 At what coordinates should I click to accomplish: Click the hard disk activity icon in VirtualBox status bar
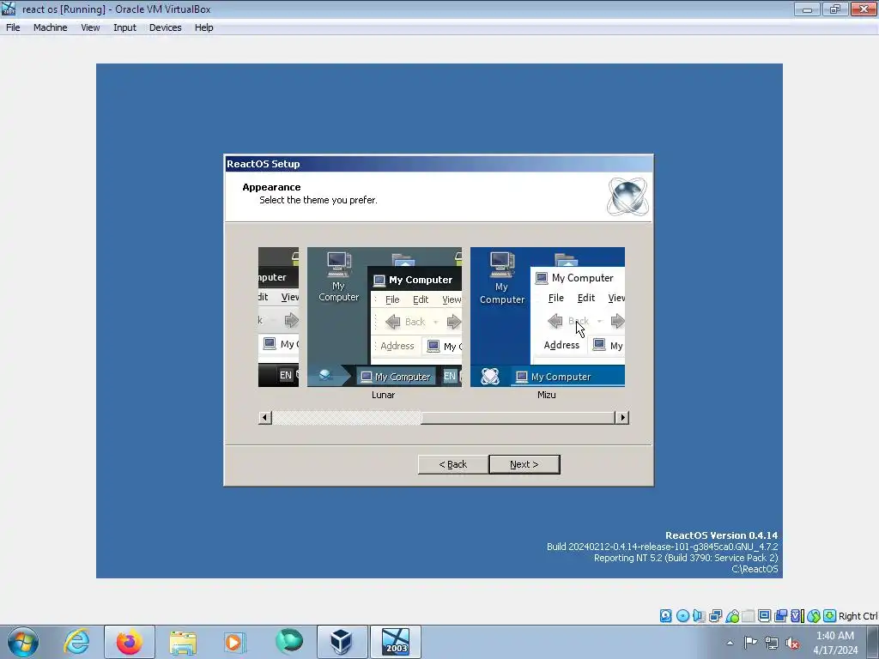coord(665,616)
